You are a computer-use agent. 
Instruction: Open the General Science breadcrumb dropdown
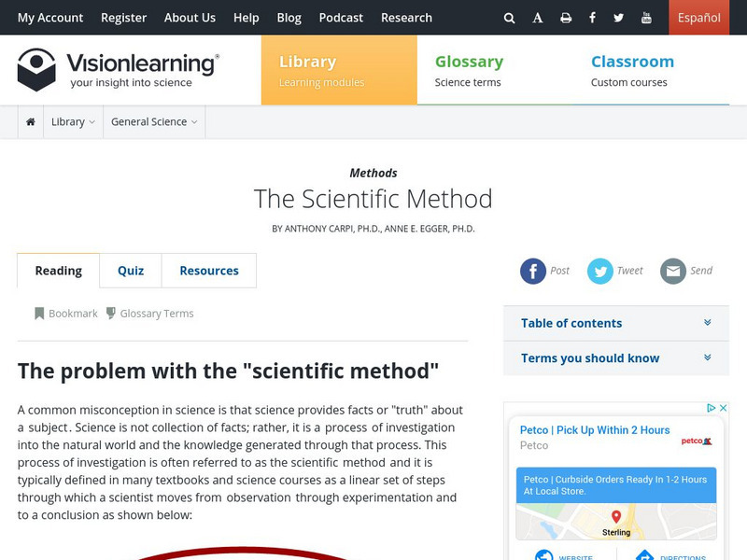point(154,122)
